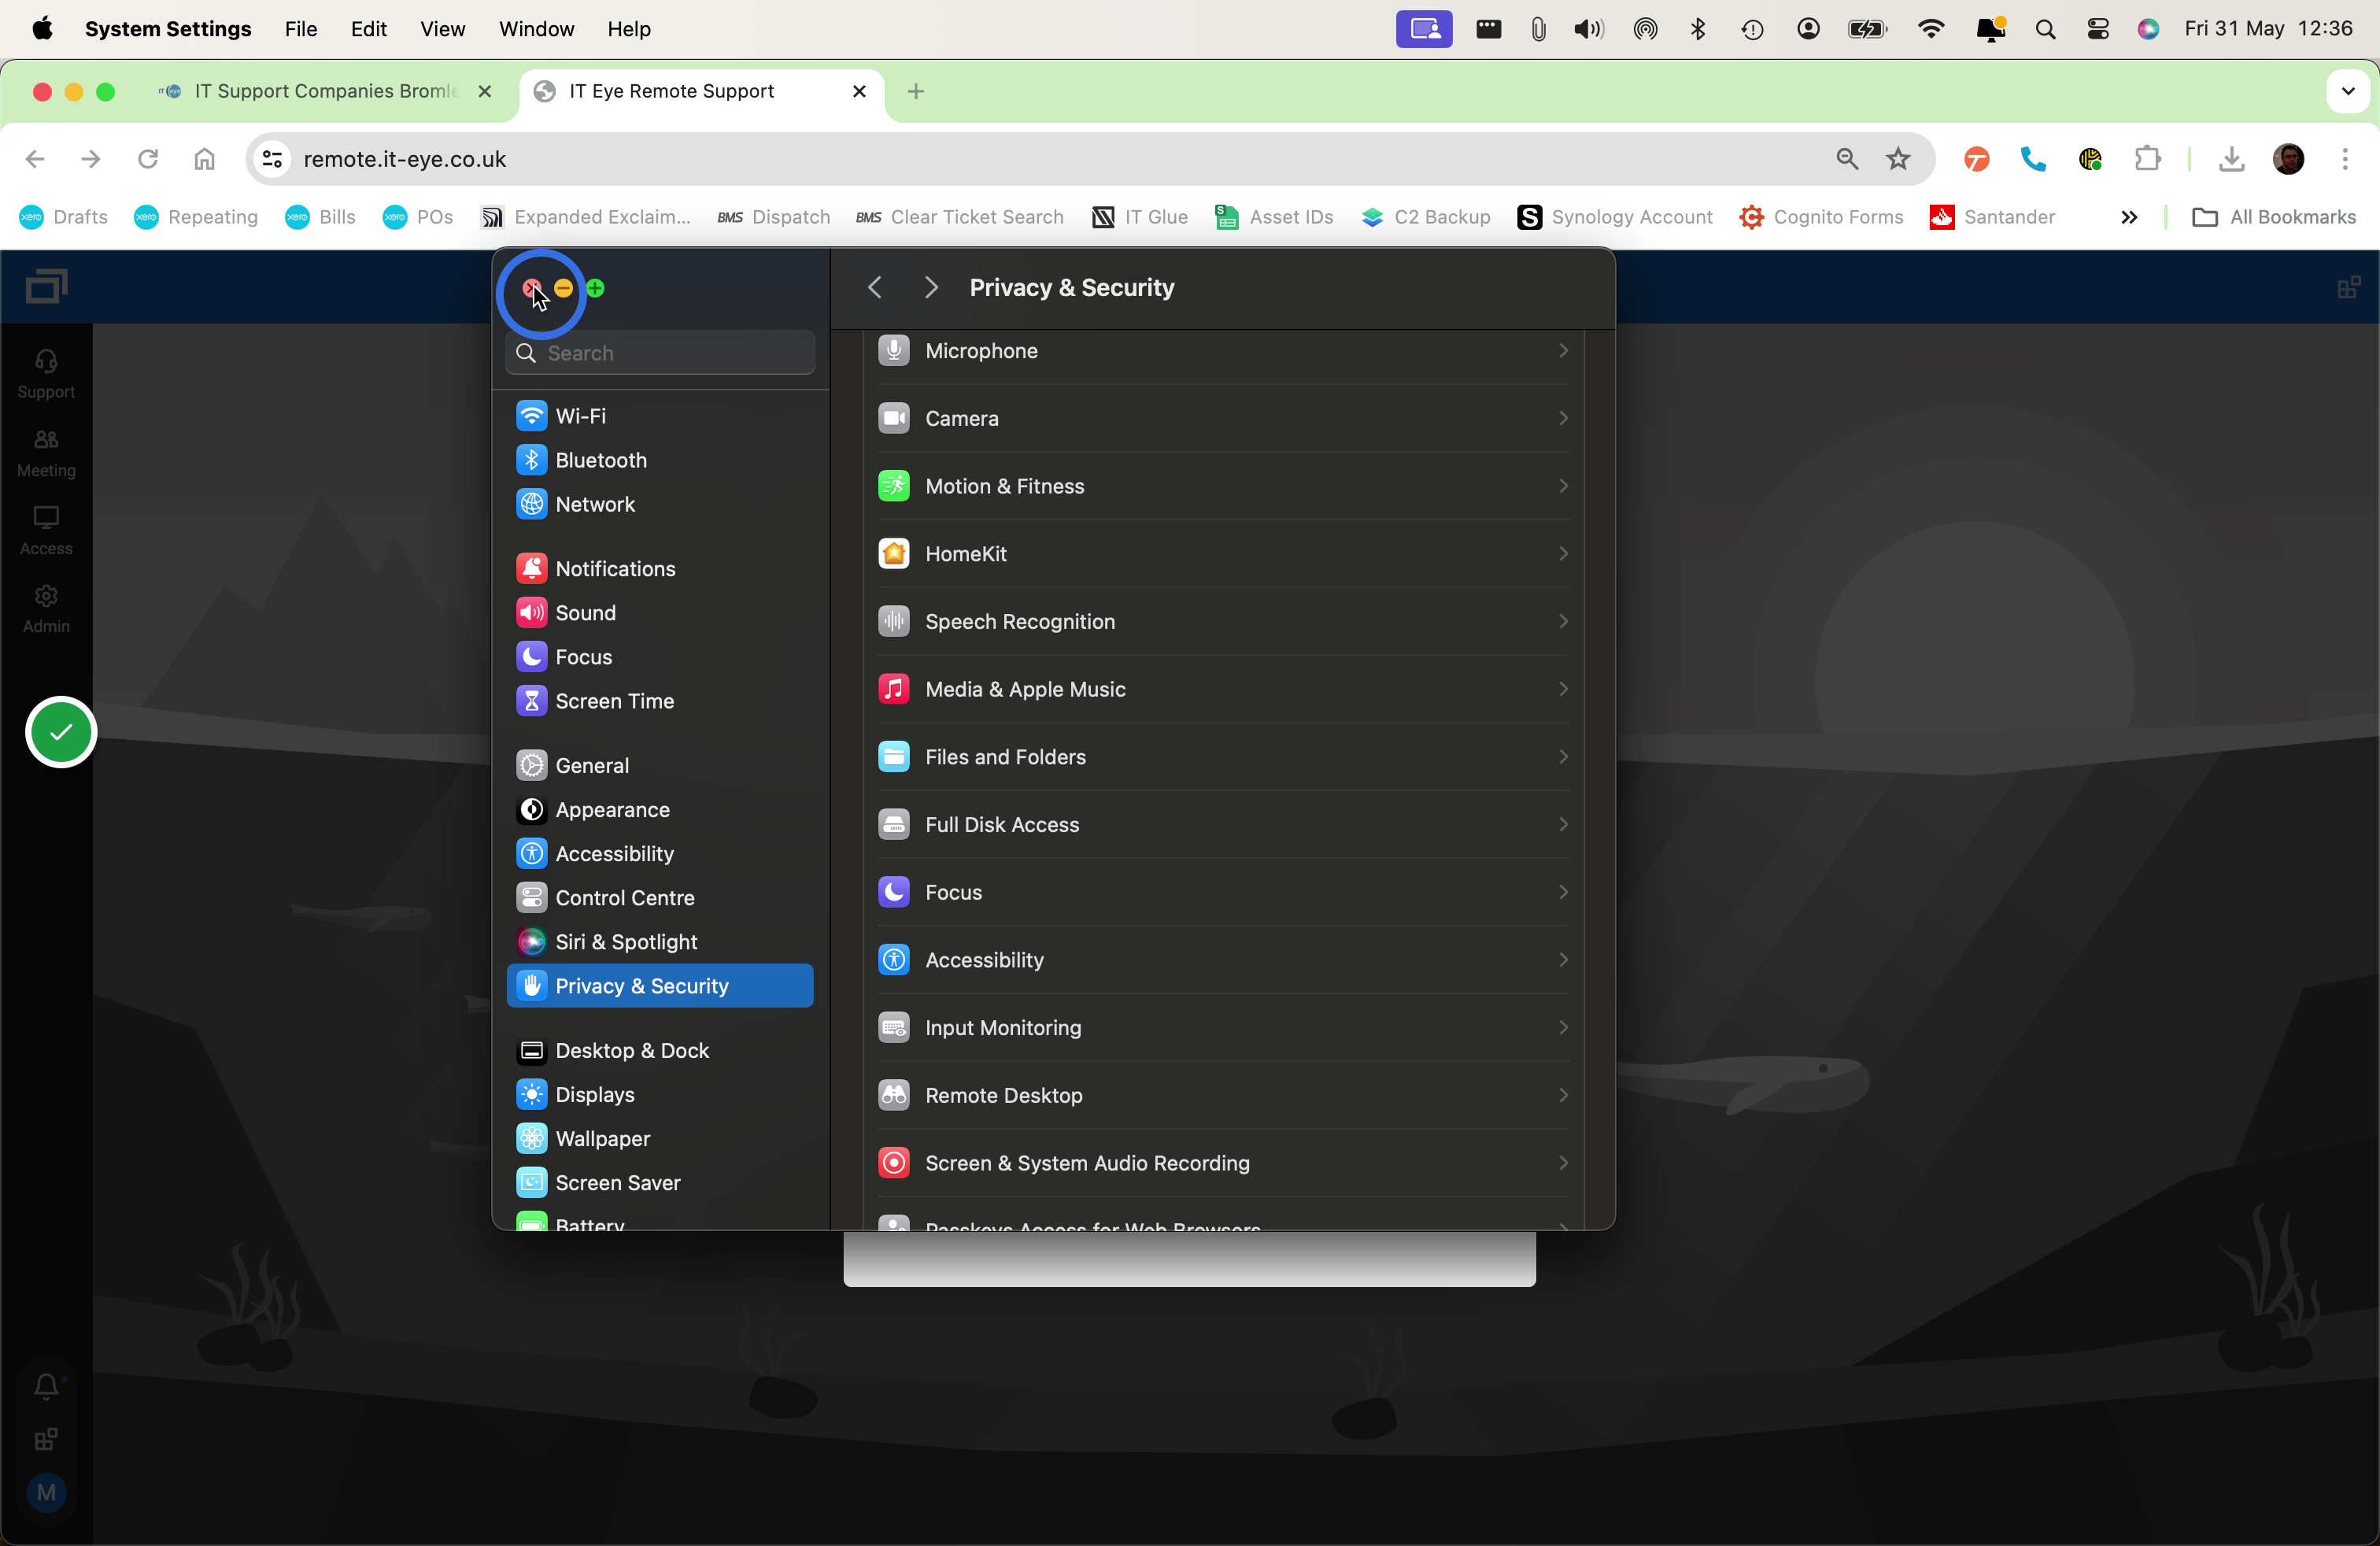Viewport: 2380px width, 1546px height.
Task: Open Screen & System Audio Recording settings
Action: coord(1223,1162)
